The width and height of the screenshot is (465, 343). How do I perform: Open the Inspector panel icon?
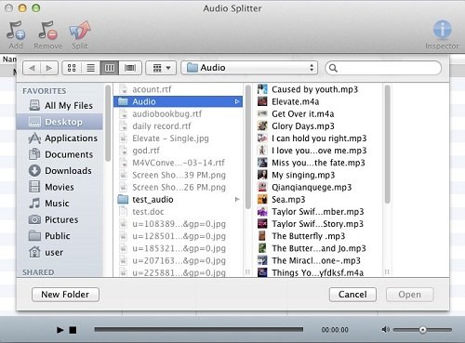click(x=442, y=30)
